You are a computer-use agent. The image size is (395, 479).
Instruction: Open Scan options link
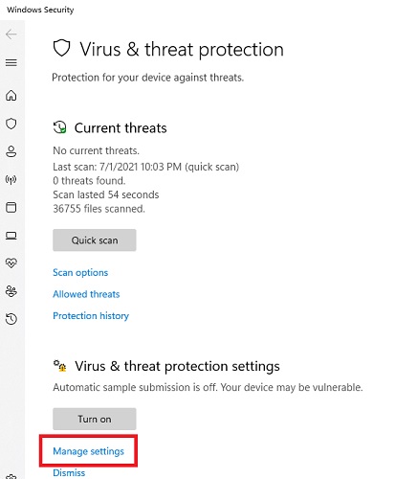(80, 273)
